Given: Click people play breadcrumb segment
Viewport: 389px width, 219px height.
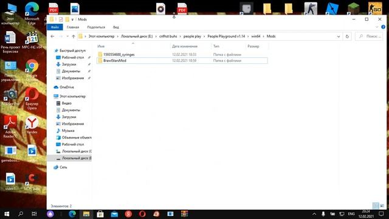Looking at the screenshot, I should (x=192, y=36).
